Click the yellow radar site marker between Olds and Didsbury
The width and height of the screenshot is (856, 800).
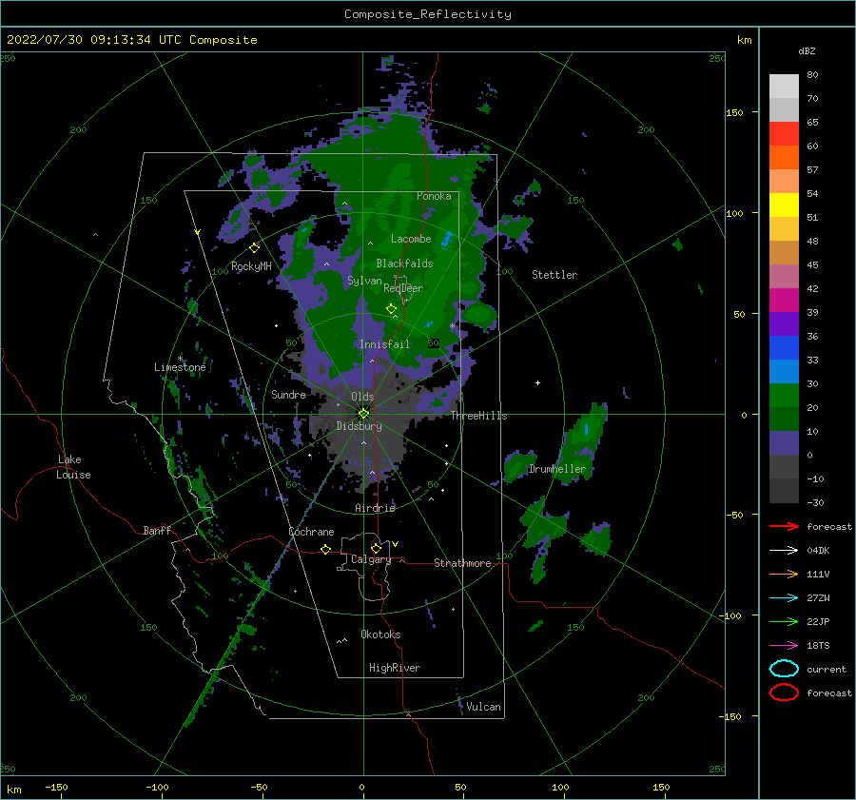click(363, 414)
